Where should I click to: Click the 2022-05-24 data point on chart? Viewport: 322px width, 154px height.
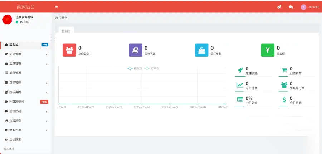142,104
